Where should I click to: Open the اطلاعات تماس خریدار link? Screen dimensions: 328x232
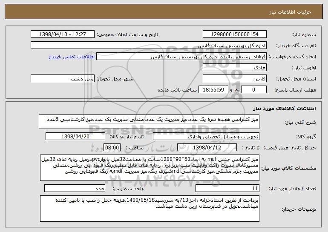pos(71,57)
